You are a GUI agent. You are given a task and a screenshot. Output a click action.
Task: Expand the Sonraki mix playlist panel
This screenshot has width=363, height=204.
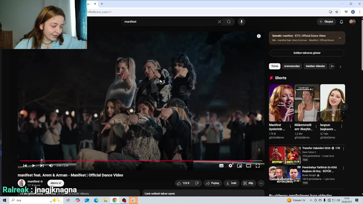340,38
